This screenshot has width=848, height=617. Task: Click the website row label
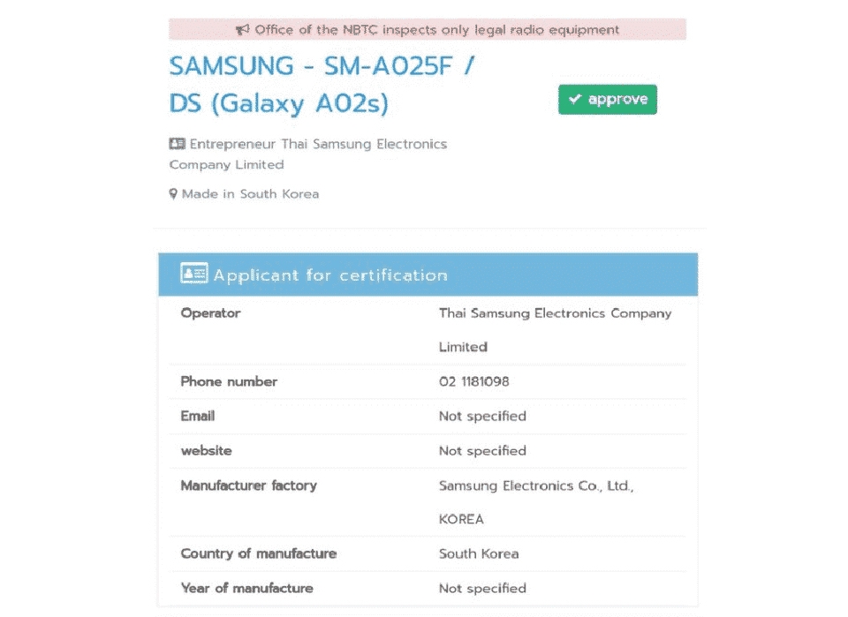[206, 450]
